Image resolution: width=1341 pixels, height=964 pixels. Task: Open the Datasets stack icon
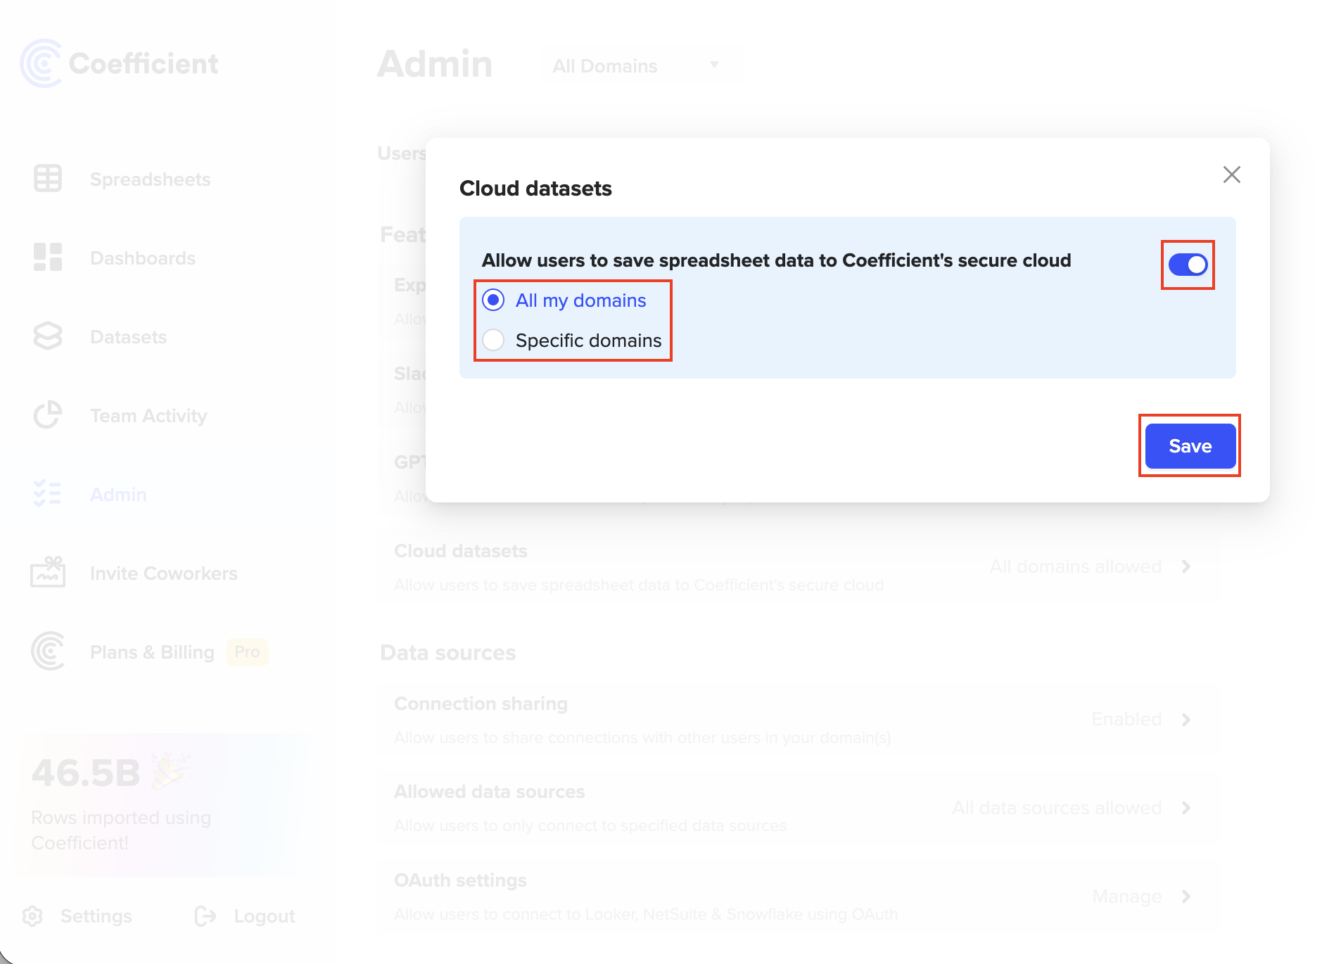click(x=48, y=336)
